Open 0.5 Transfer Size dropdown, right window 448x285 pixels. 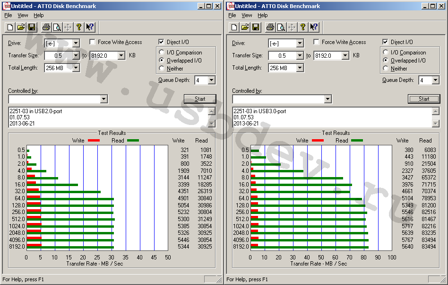(x=300, y=55)
